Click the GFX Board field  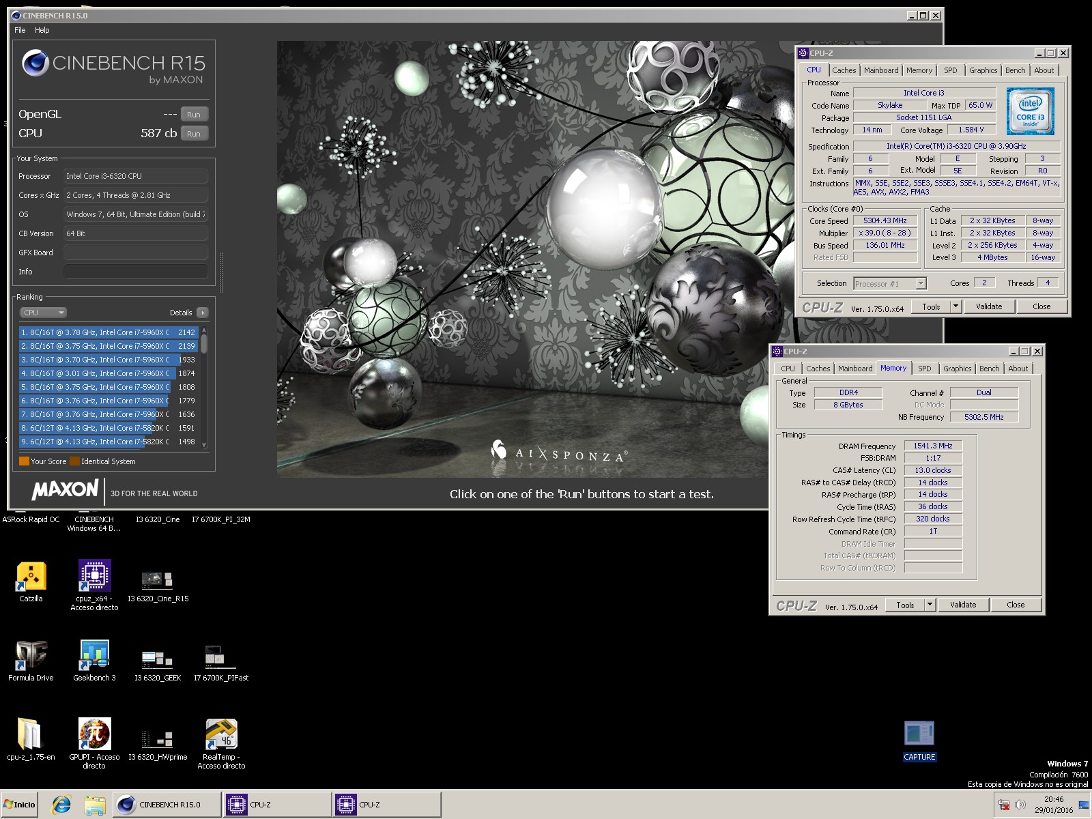point(136,253)
